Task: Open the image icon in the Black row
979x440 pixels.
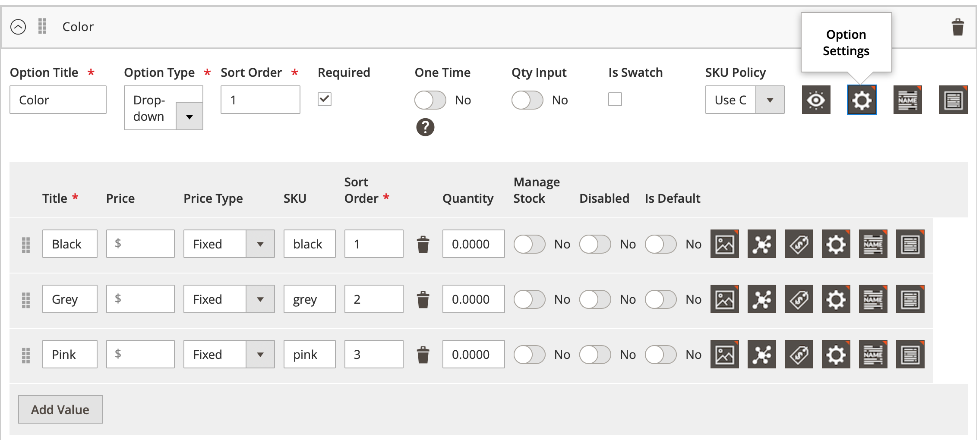Action: coord(724,244)
